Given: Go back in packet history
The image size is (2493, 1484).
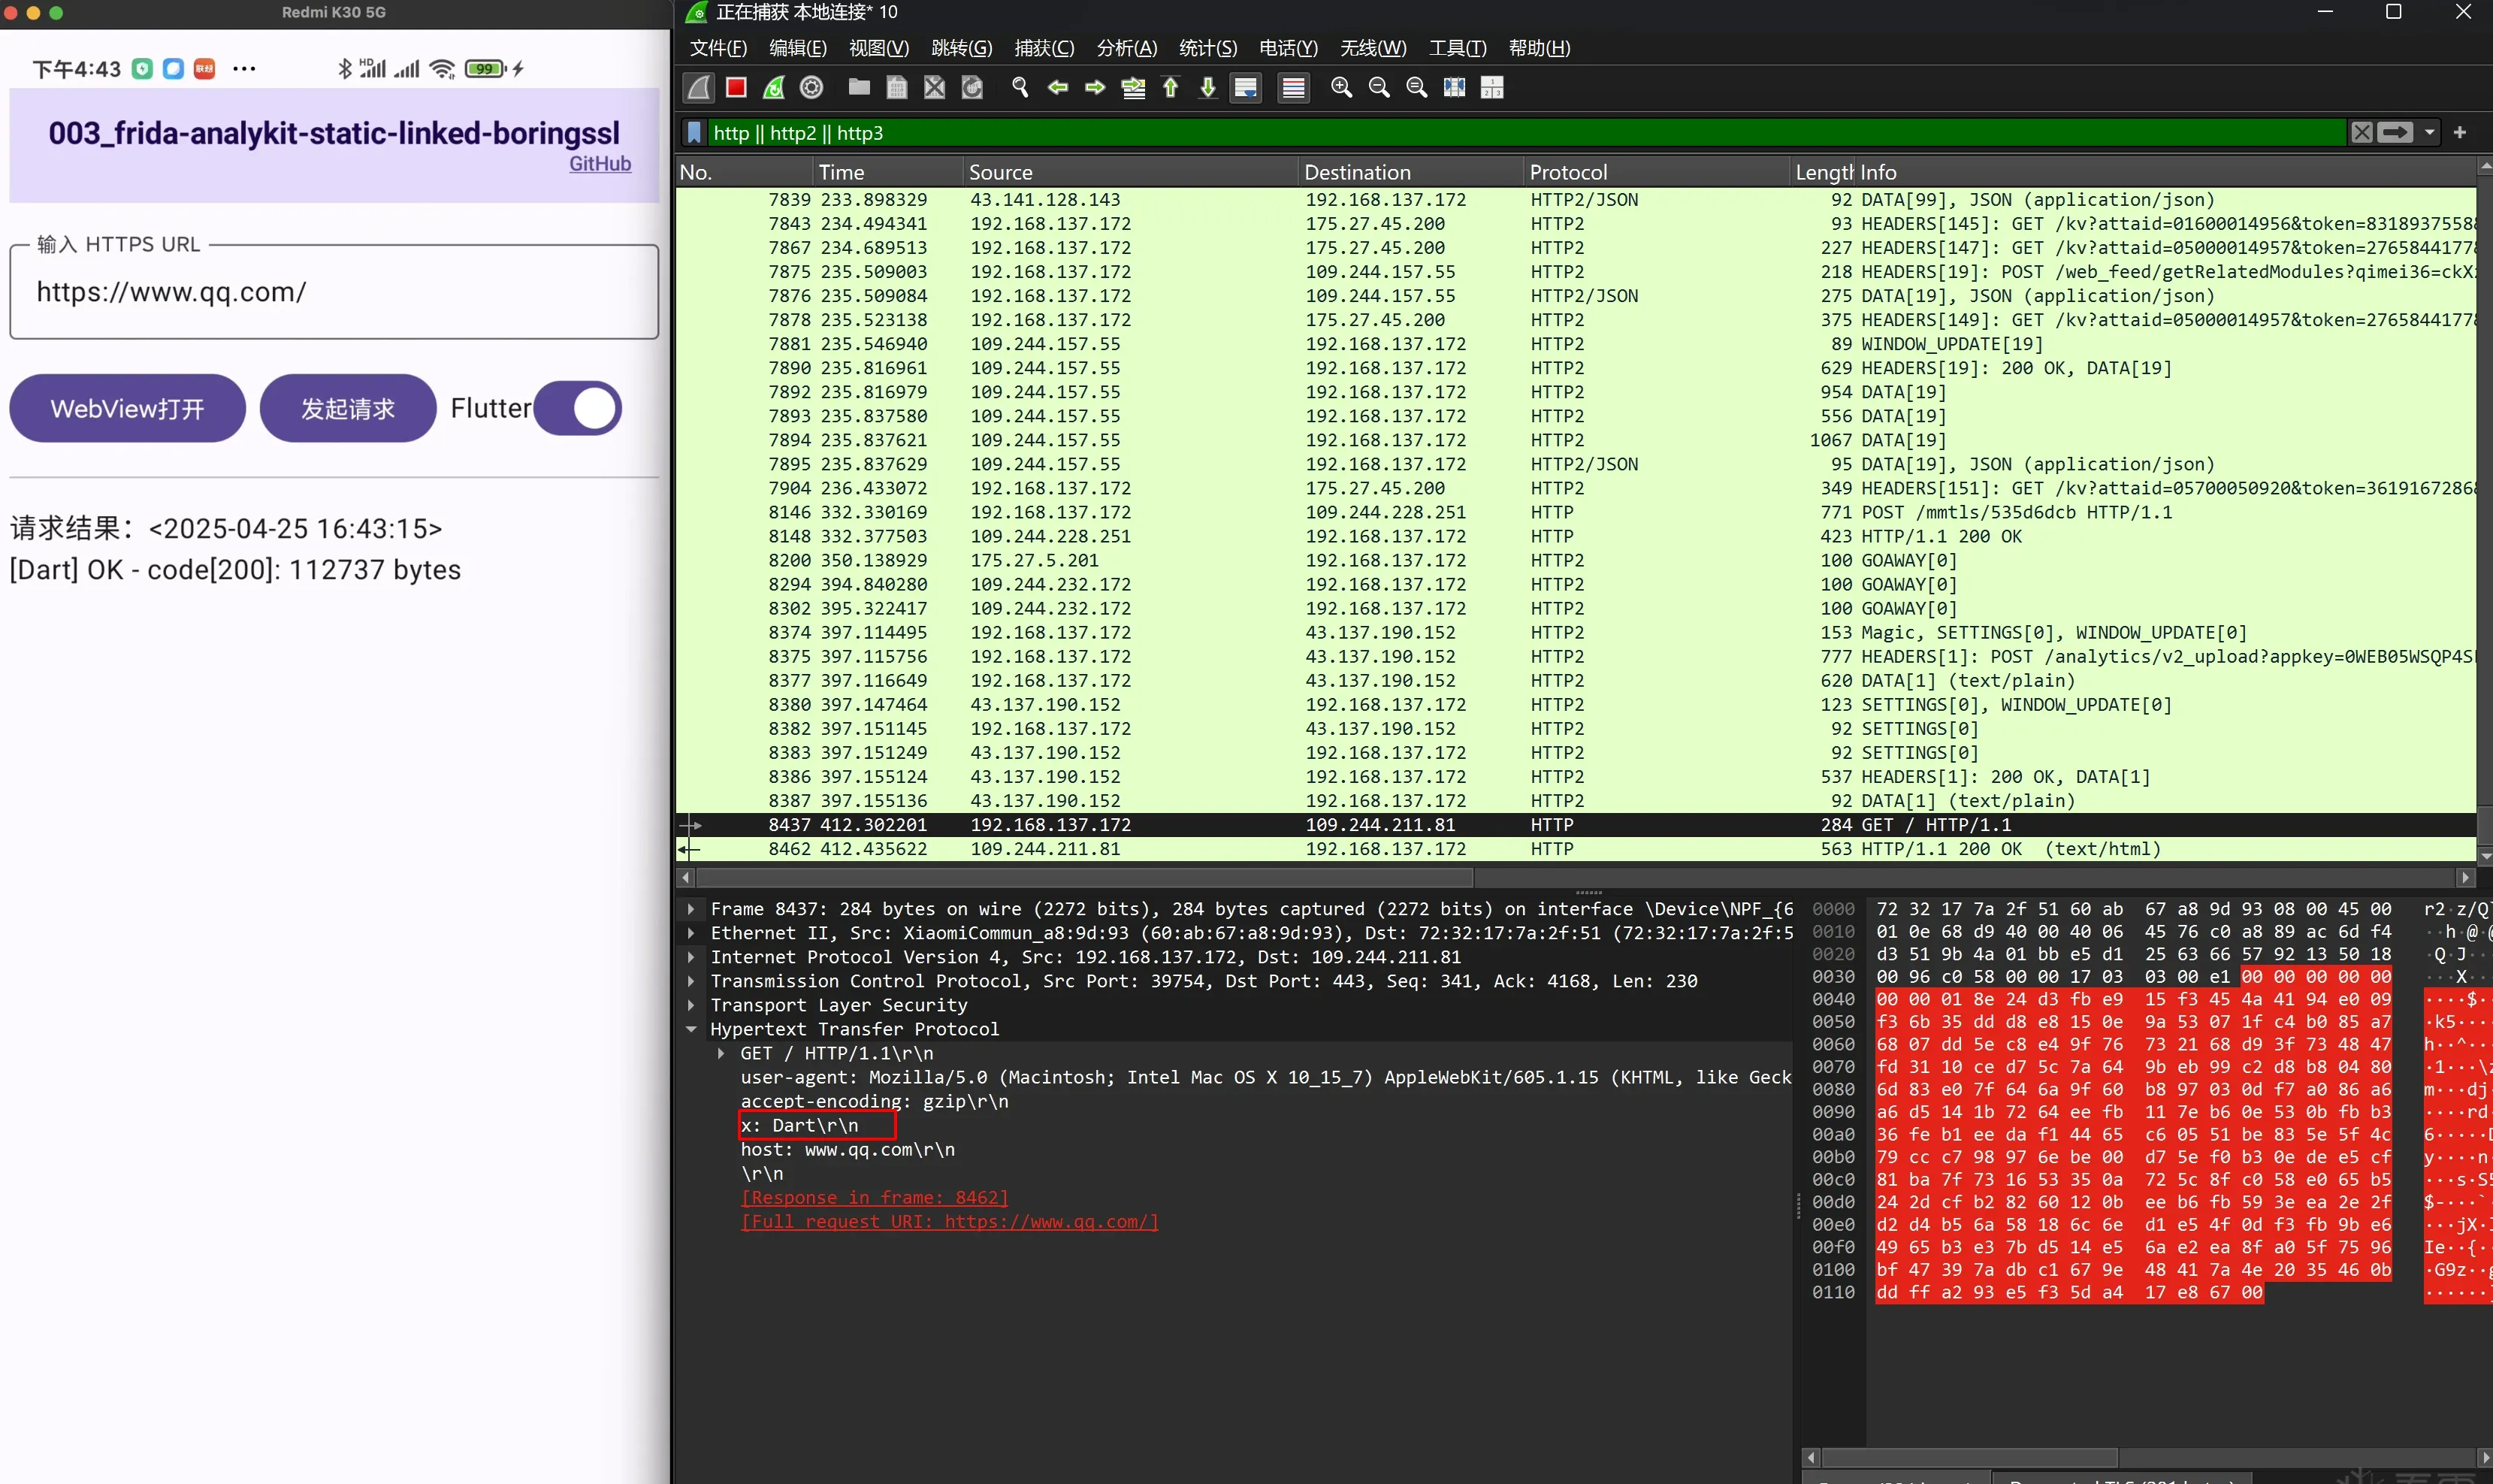Looking at the screenshot, I should click(1057, 88).
